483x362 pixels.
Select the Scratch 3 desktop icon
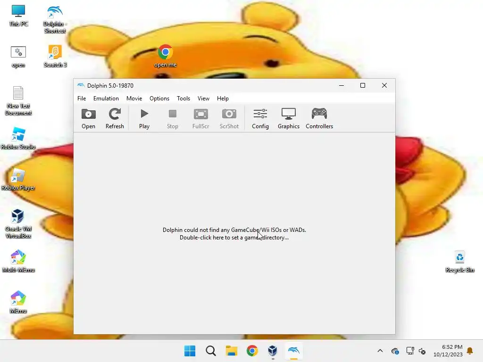pos(55,57)
